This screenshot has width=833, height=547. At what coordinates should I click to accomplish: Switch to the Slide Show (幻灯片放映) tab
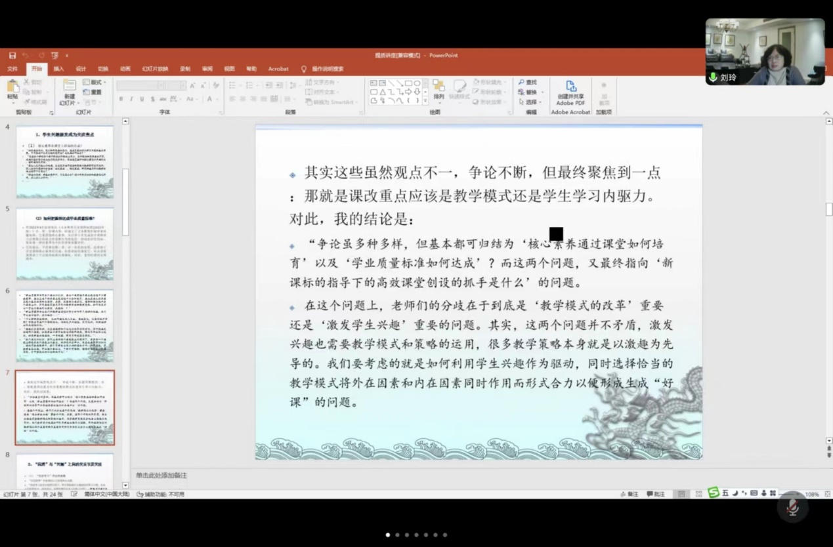tap(155, 69)
